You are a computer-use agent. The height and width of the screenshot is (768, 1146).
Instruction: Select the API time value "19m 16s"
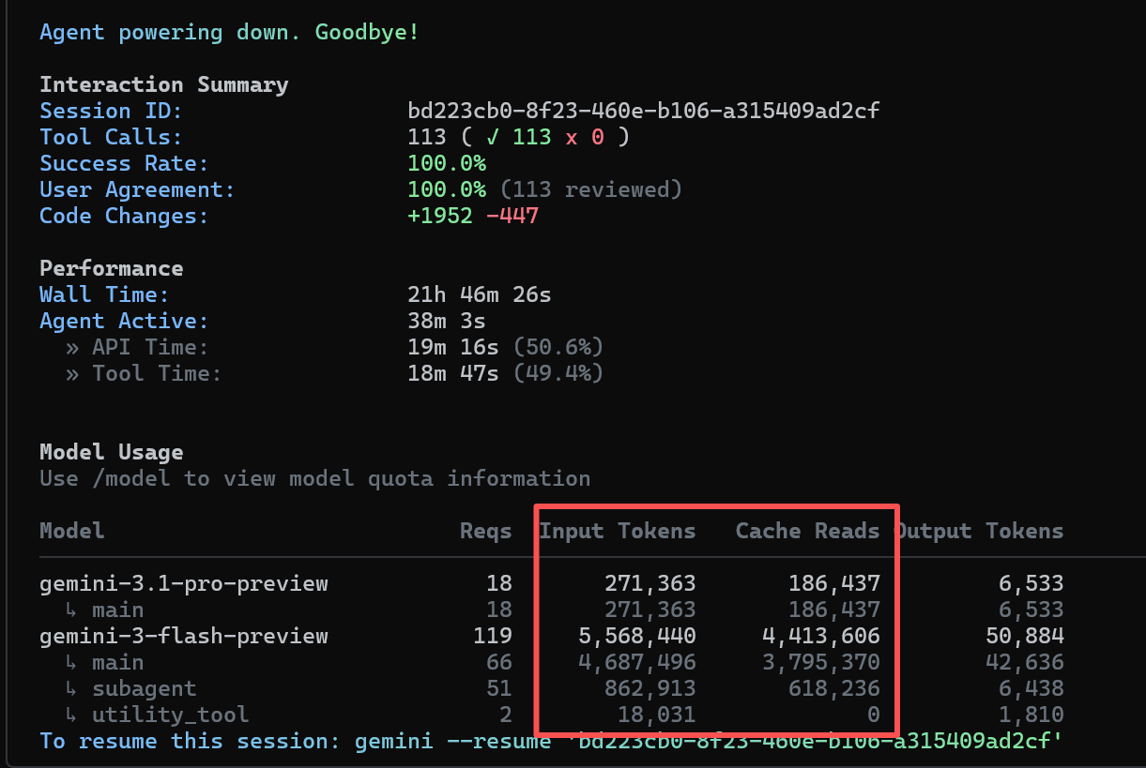click(453, 347)
